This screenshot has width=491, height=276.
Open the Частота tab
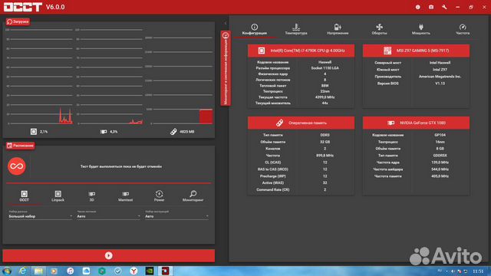[x=463, y=29]
